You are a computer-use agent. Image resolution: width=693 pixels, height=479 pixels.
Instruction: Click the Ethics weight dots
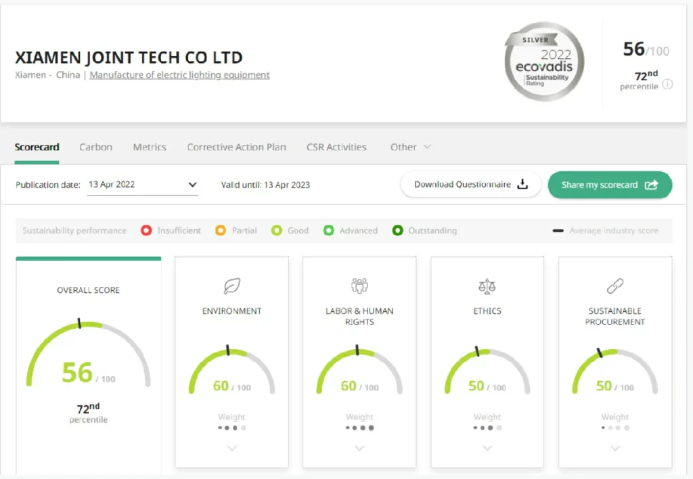point(487,428)
